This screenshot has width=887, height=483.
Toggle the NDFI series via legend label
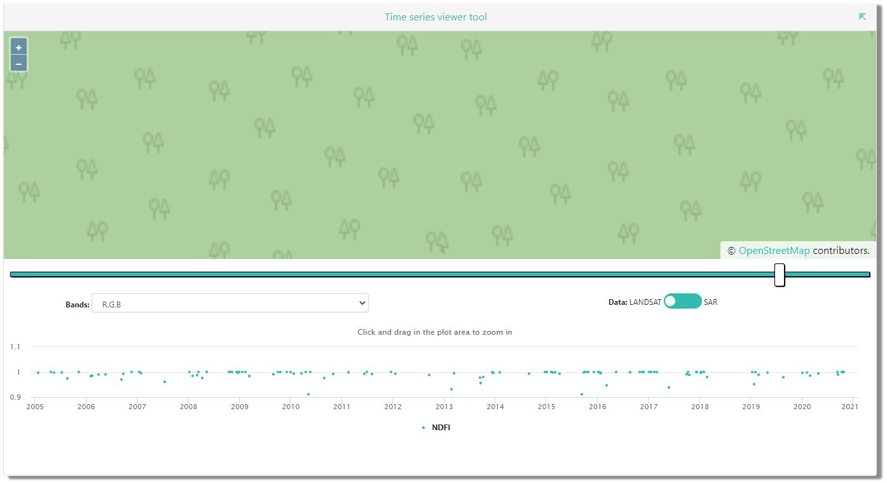(441, 428)
